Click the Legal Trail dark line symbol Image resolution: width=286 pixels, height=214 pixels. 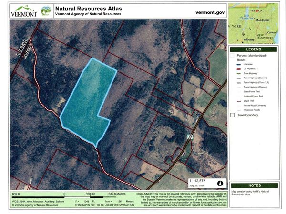pos(239,101)
